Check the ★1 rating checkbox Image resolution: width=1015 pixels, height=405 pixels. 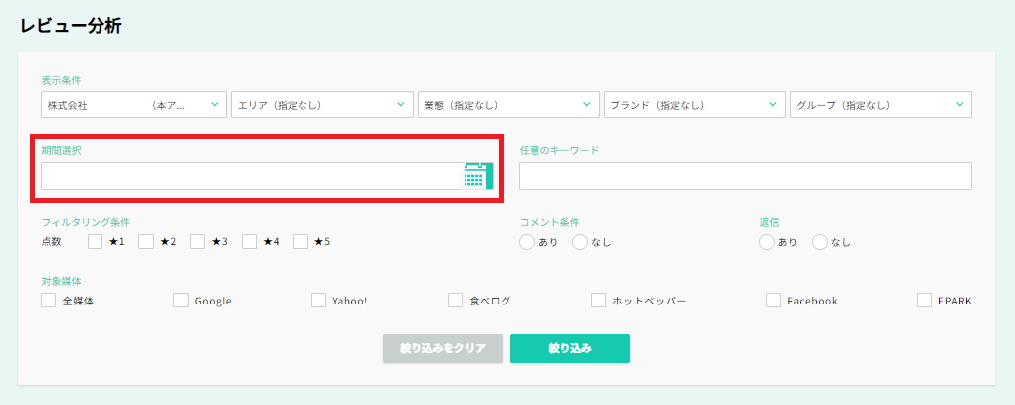(x=96, y=241)
